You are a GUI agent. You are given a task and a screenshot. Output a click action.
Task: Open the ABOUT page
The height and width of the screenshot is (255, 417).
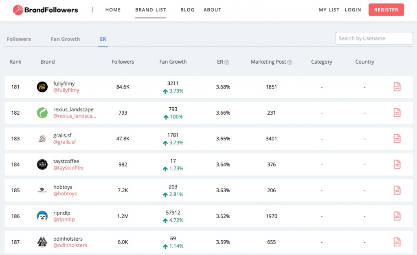(x=212, y=10)
